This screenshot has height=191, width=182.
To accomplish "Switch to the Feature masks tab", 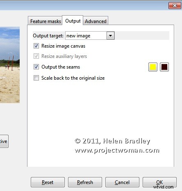I will point(45,21).
